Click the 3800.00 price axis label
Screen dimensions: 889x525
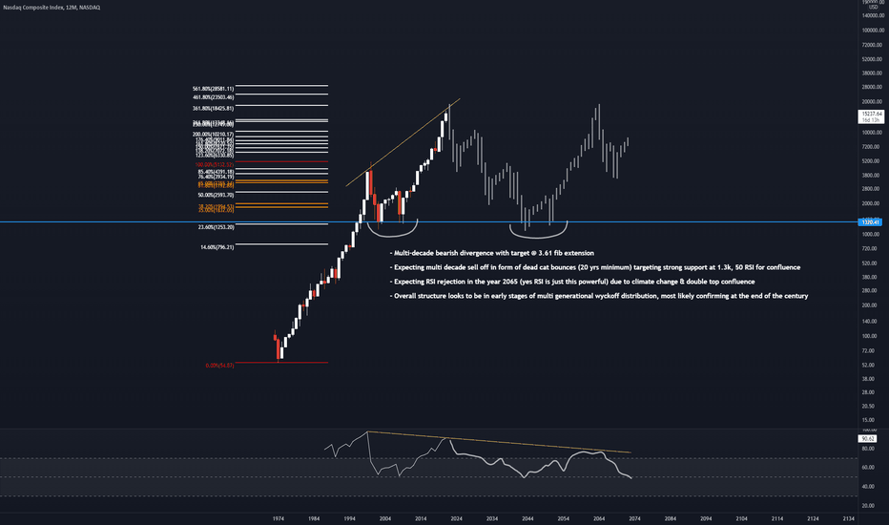coord(873,176)
